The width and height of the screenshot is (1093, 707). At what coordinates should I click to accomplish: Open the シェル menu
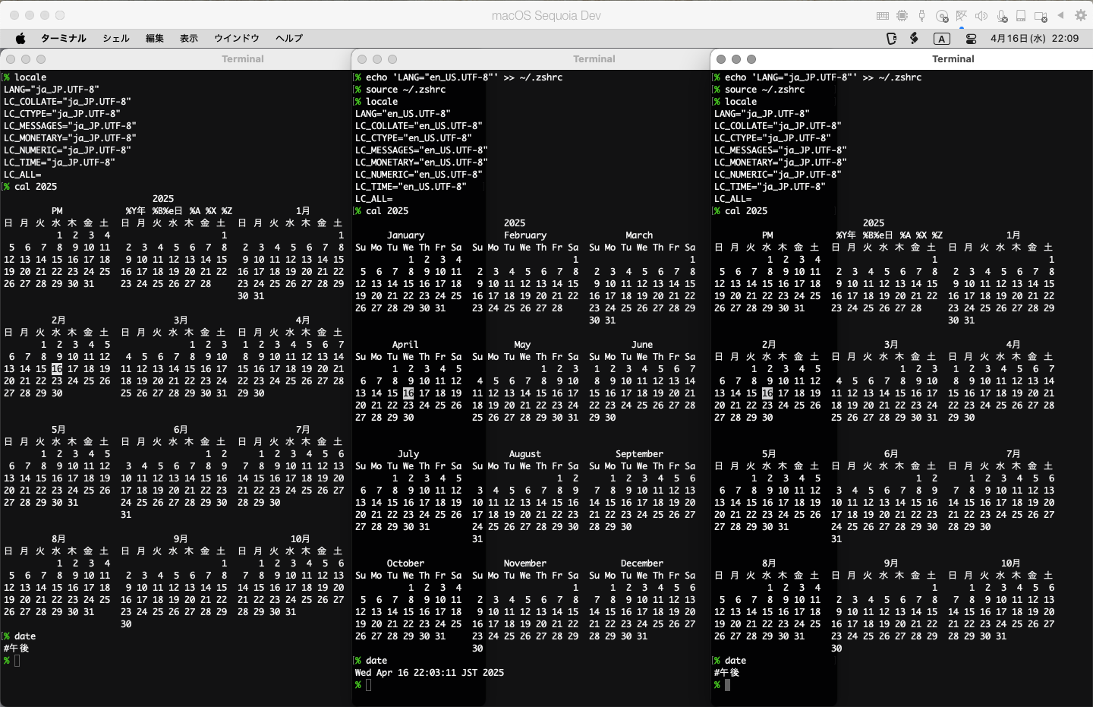tap(116, 38)
